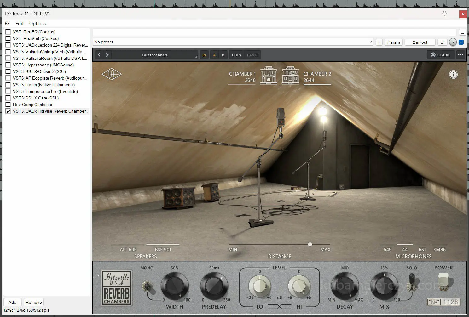Select the Chamber 2 building icon

click(290, 76)
